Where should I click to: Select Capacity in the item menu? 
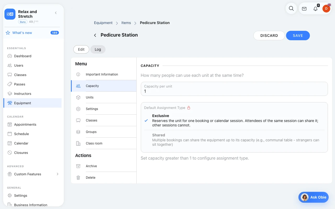tap(104, 86)
